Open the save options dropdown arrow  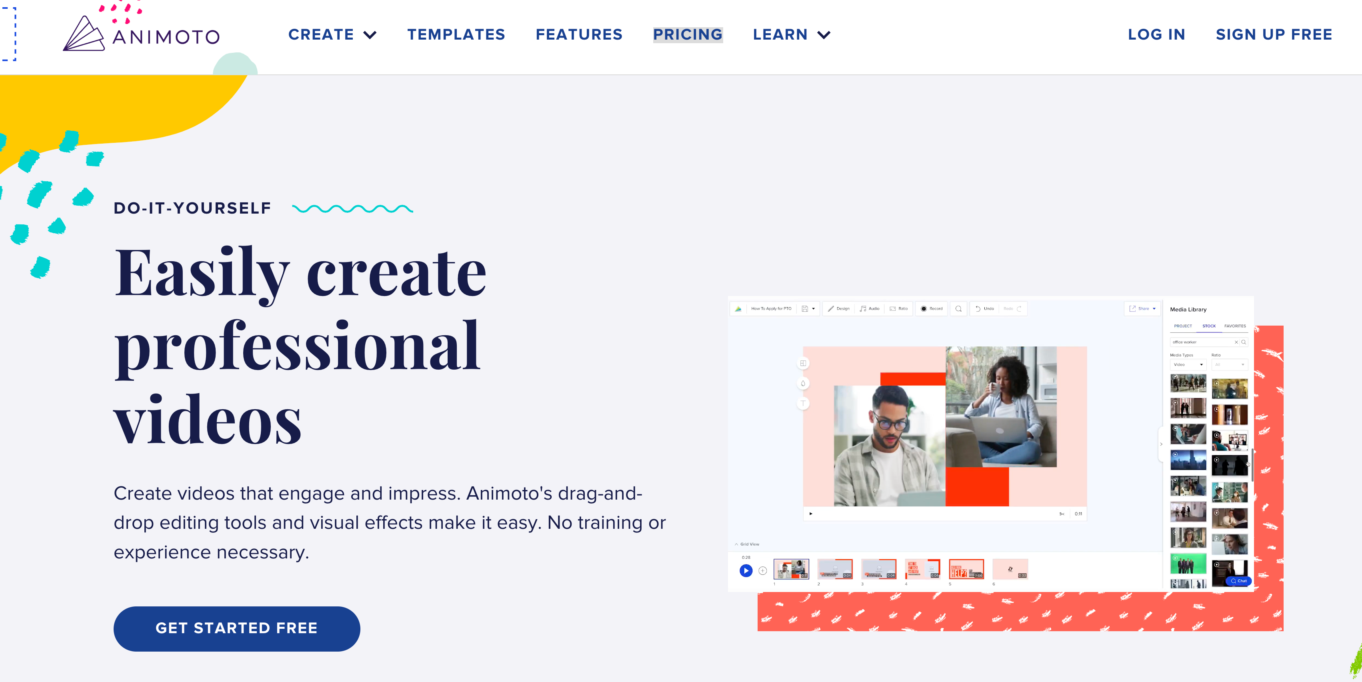(x=813, y=309)
